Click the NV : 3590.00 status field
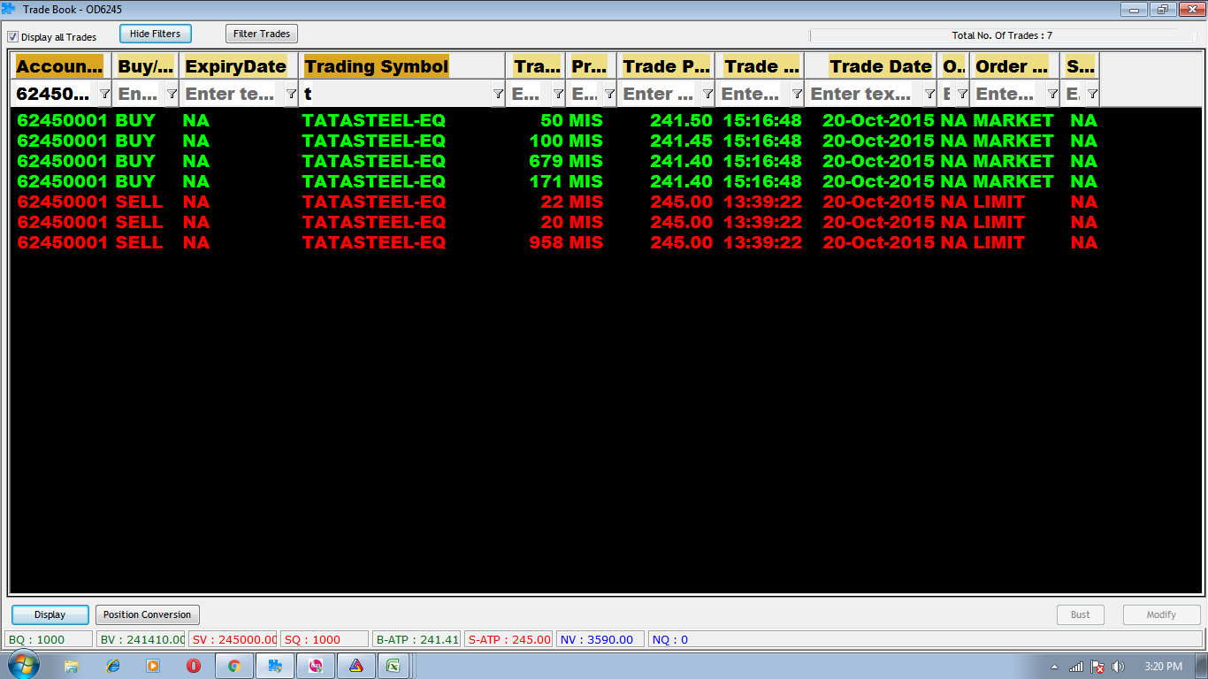 (x=600, y=639)
